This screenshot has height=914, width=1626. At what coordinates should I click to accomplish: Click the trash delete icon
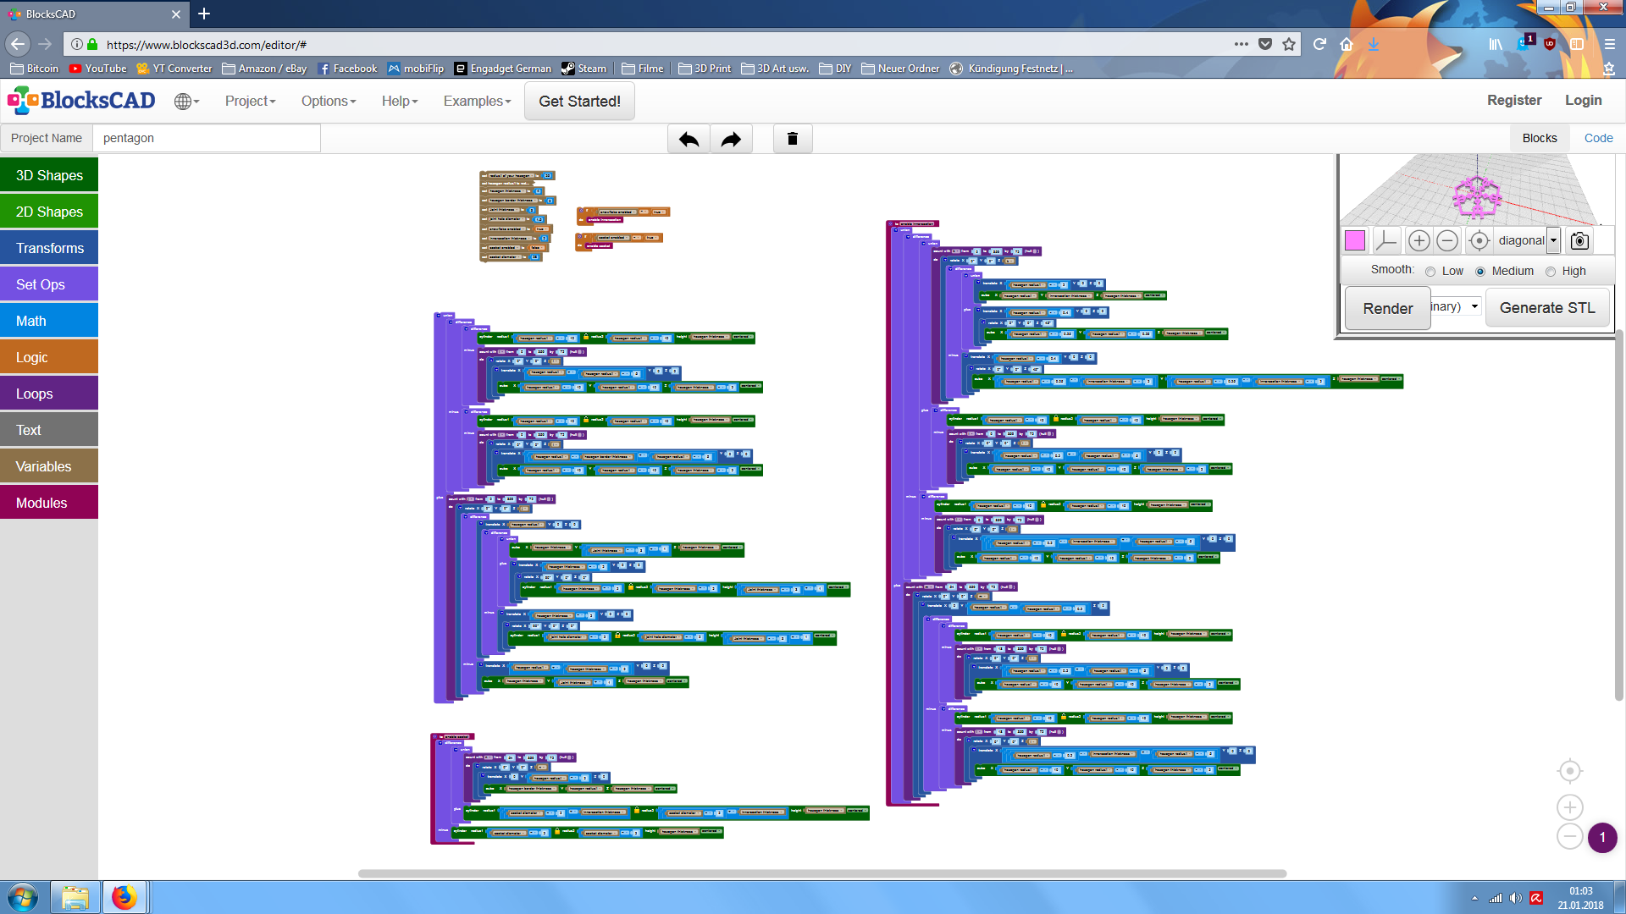[x=793, y=139]
